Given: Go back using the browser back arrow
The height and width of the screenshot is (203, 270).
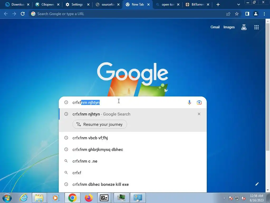Looking at the screenshot, I should (6, 14).
